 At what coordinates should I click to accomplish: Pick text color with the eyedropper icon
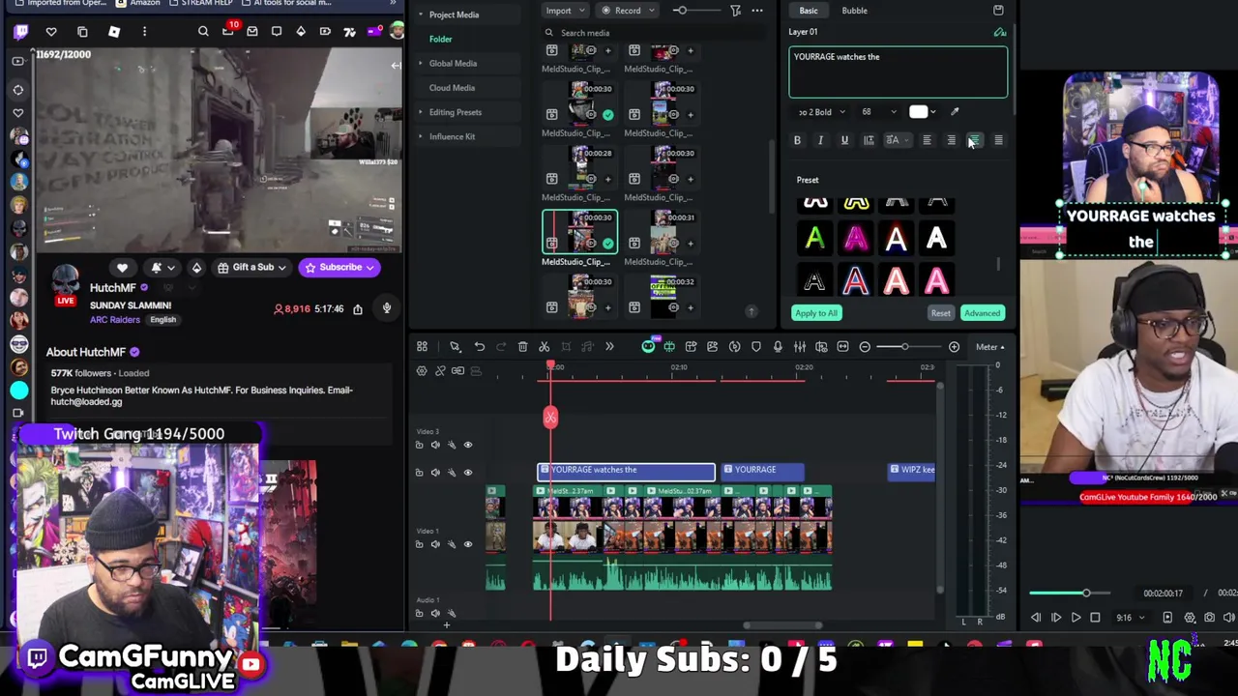[955, 112]
